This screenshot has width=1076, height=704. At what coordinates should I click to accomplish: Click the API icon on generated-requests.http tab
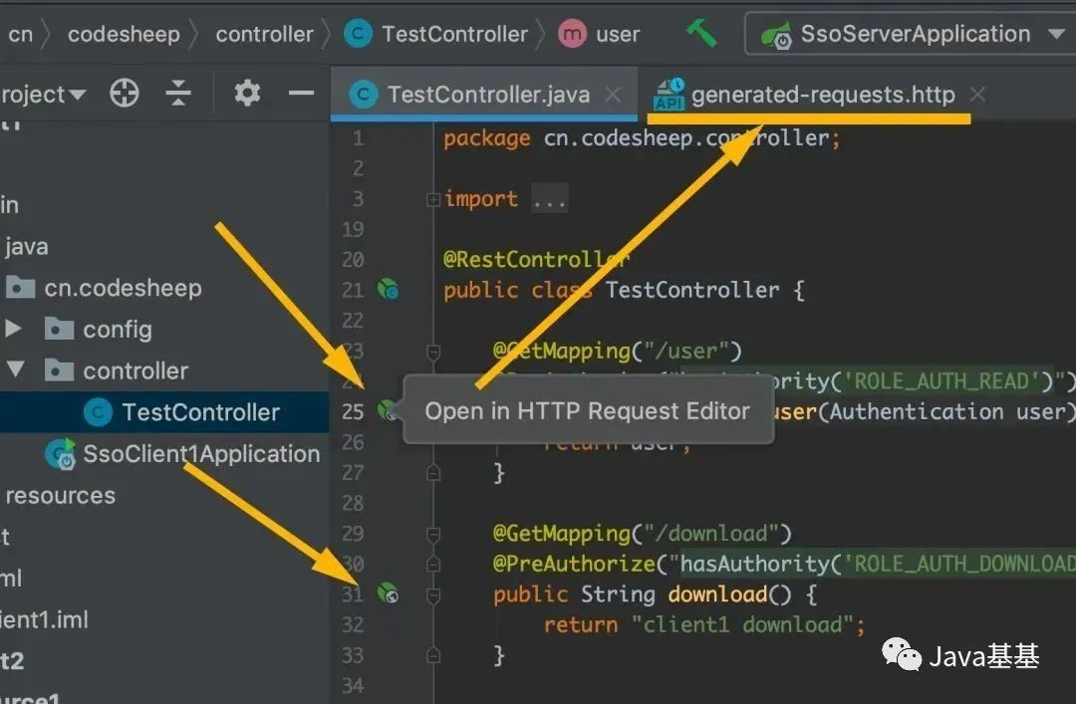coord(670,94)
